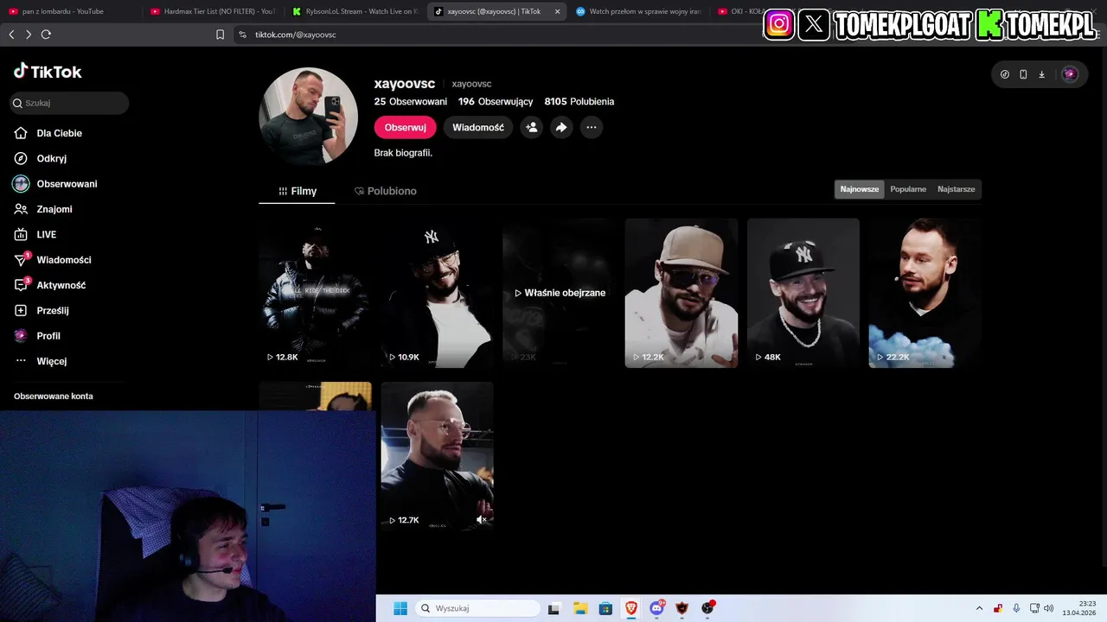Open Wiadomości inbox in sidebar
The height and width of the screenshot is (622, 1107).
(x=53, y=260)
